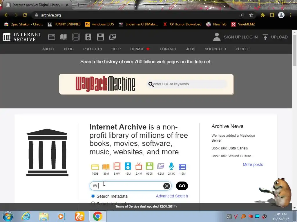Image resolution: width=297 pixels, height=222 pixels.
Task: Open the 243K concerts microphone icon
Action: (x=171, y=166)
